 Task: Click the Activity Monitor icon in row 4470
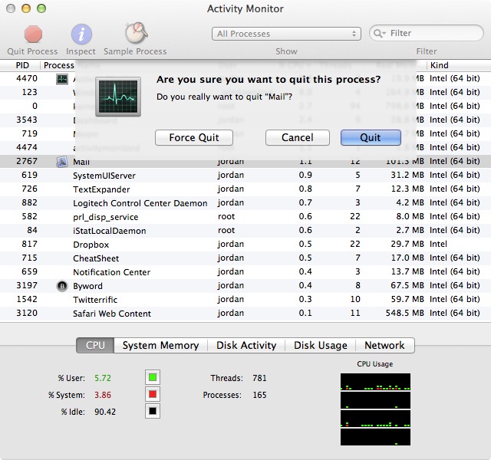point(62,79)
